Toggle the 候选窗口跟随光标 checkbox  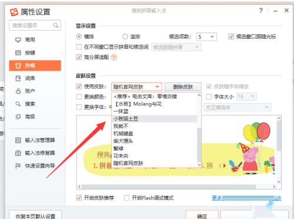pyautogui.click(x=231, y=36)
